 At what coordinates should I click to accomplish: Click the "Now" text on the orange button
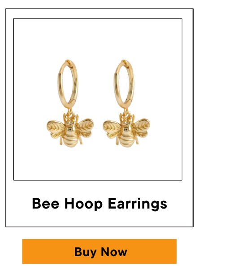(x=114, y=252)
